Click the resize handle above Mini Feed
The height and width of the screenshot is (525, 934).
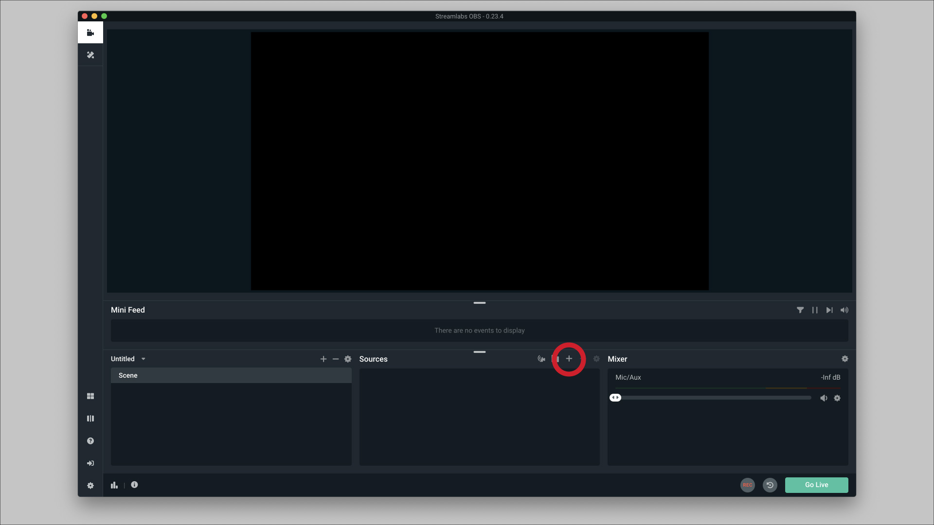[x=480, y=303]
